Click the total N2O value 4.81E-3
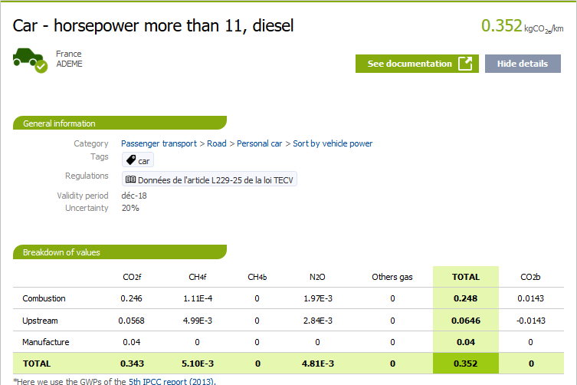The width and height of the screenshot is (577, 385). [x=318, y=364]
